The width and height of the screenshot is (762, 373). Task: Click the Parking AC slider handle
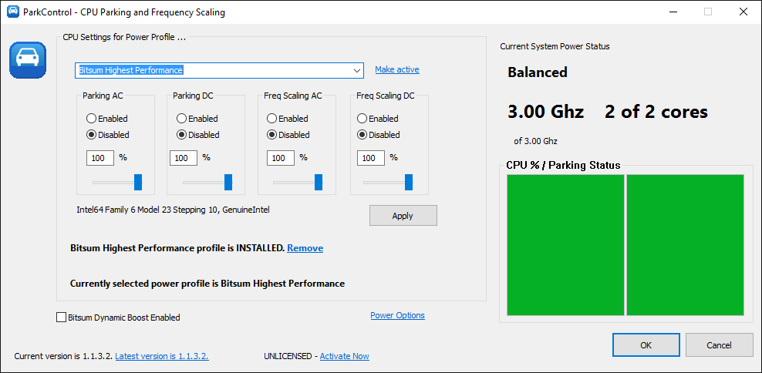(138, 182)
